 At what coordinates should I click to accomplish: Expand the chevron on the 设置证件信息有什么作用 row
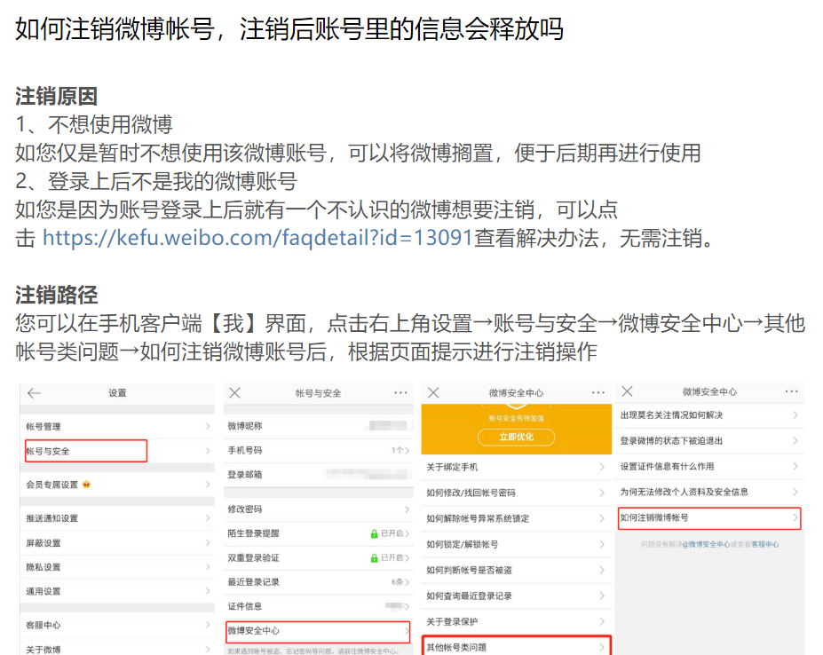pos(795,466)
